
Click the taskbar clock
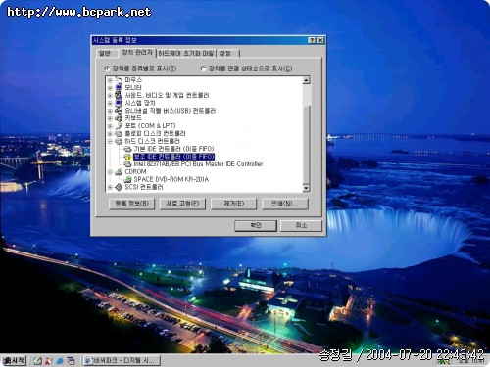click(x=471, y=361)
